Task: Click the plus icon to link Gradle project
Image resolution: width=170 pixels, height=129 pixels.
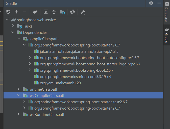Action: click(x=17, y=12)
